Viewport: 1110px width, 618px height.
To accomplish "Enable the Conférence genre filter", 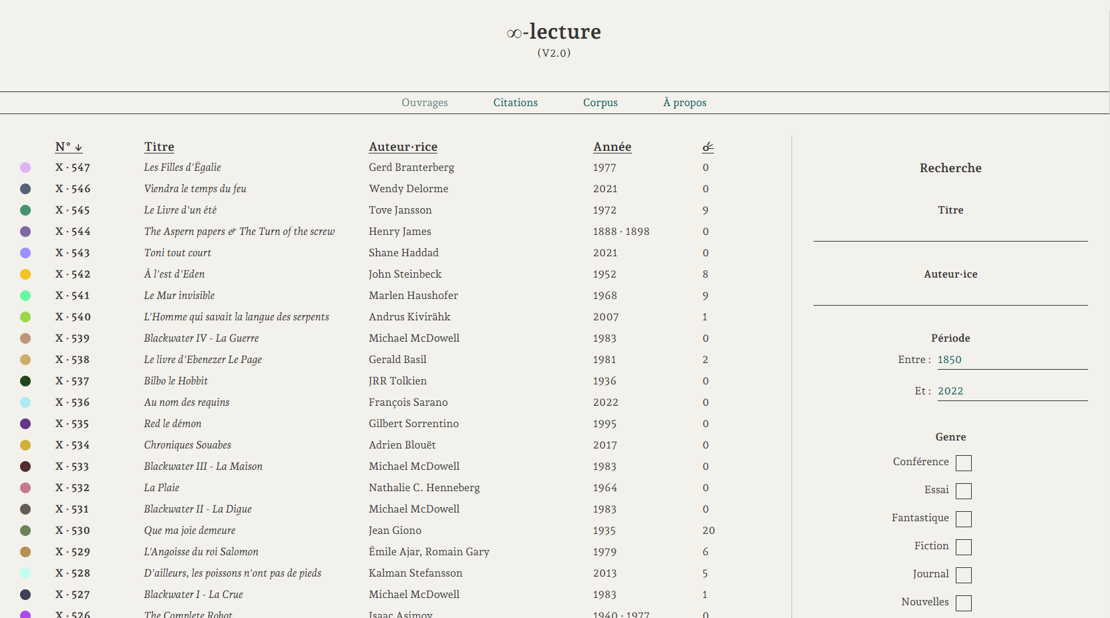I will [x=964, y=462].
